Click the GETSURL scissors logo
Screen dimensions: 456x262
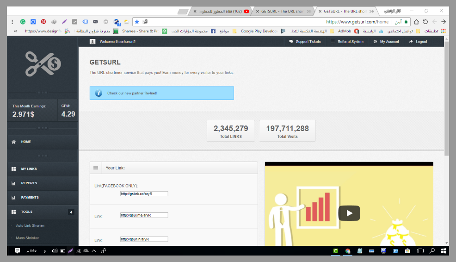[x=43, y=64]
